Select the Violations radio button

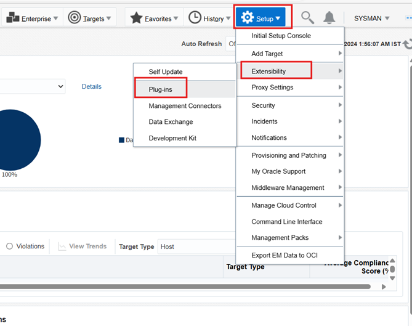(9, 247)
